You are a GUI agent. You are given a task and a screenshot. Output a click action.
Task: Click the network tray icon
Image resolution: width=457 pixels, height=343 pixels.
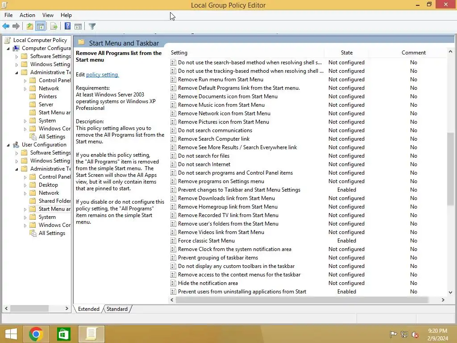[x=404, y=334]
